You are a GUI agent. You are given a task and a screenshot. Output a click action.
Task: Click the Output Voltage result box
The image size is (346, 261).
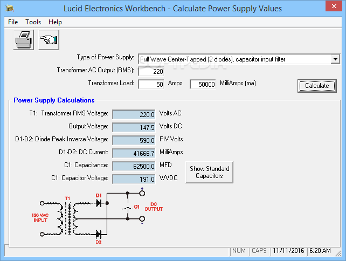[134, 127]
